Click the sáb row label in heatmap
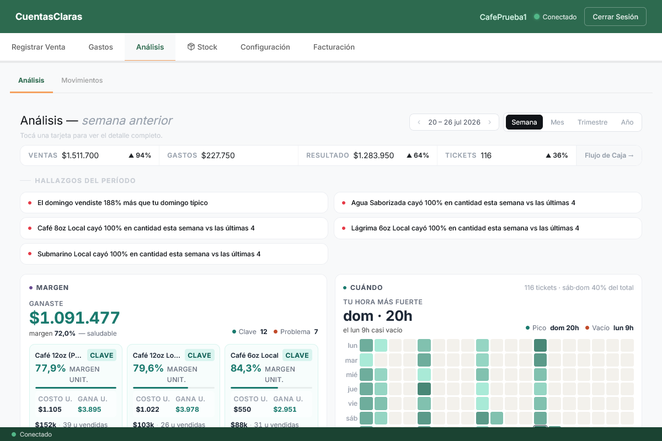The image size is (662, 441). tap(351, 418)
